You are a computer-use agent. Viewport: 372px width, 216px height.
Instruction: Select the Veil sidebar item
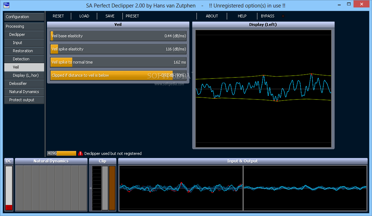24,67
